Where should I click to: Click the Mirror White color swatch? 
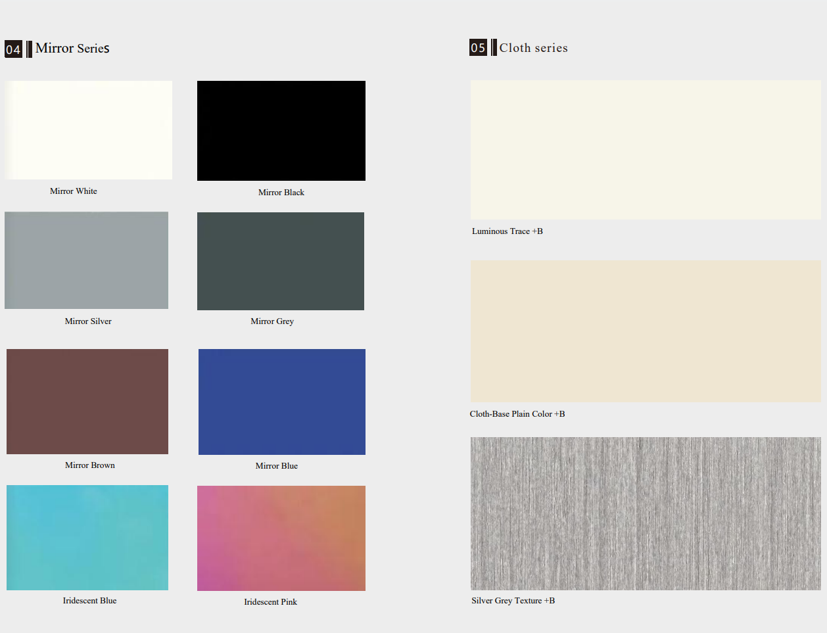[x=89, y=130]
